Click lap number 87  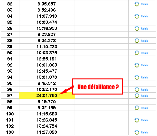click(x=10, y=34)
